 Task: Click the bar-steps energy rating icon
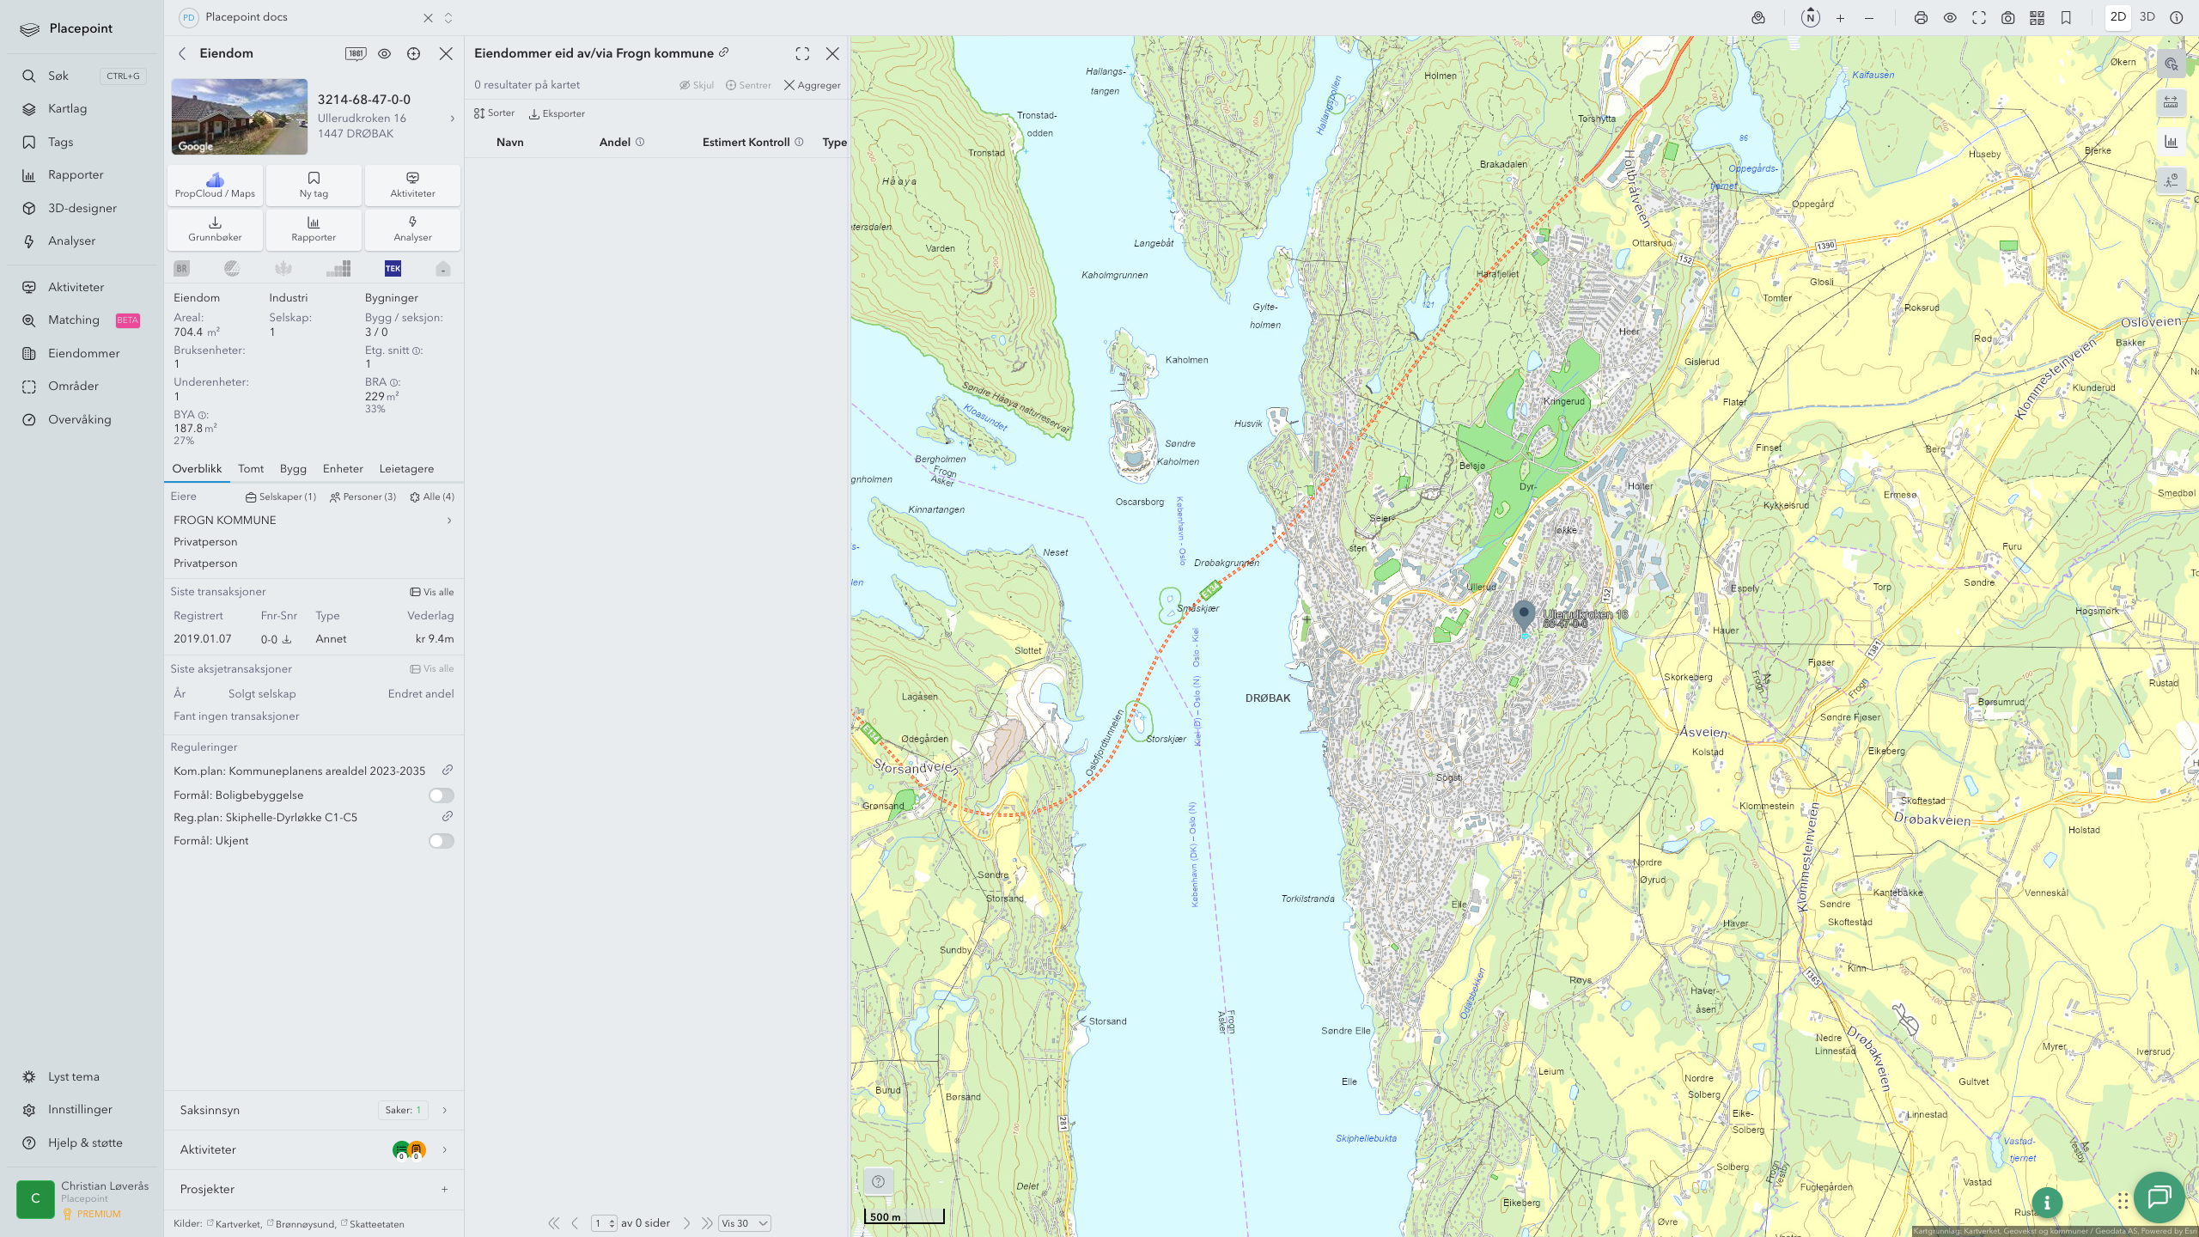338,268
